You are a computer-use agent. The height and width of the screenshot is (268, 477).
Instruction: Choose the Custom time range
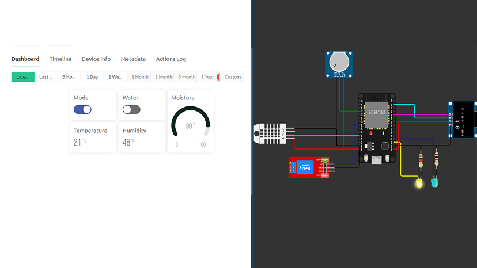[233, 77]
